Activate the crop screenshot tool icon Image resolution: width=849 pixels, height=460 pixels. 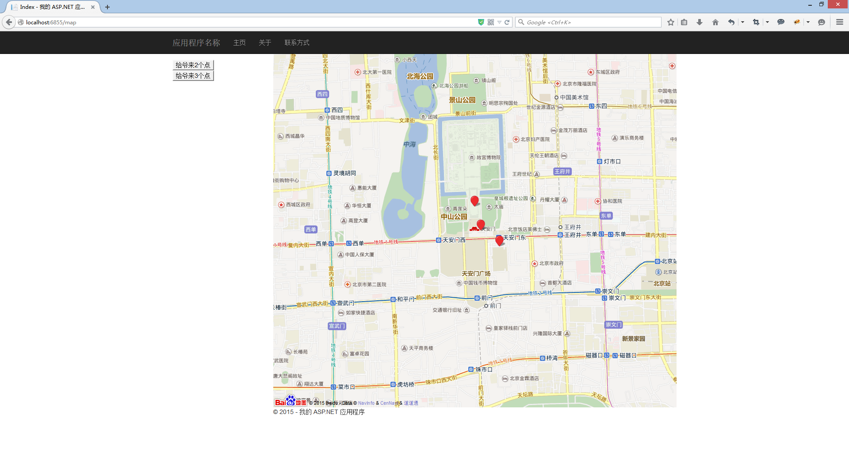[756, 22]
